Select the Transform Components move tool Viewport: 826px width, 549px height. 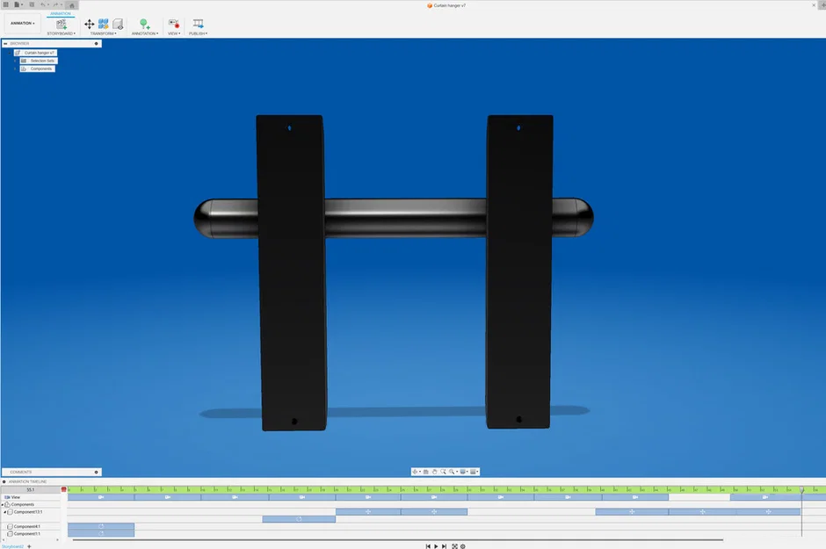pyautogui.click(x=89, y=25)
